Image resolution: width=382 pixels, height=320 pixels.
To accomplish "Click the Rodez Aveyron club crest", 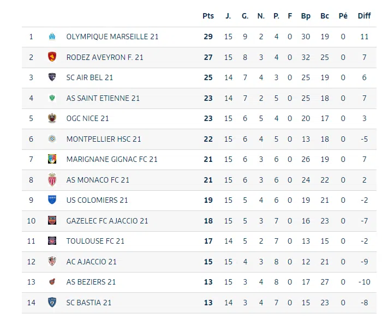I will tap(52, 57).
